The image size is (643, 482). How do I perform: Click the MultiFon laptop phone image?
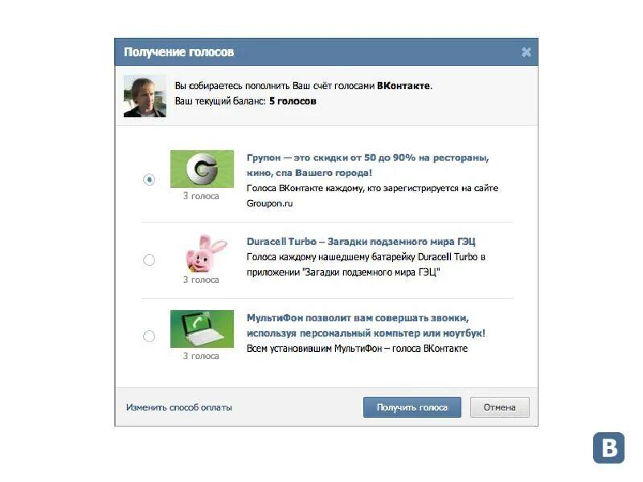coord(202,329)
